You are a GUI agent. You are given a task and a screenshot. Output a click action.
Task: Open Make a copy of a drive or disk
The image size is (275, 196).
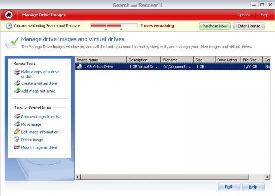[x=40, y=74]
